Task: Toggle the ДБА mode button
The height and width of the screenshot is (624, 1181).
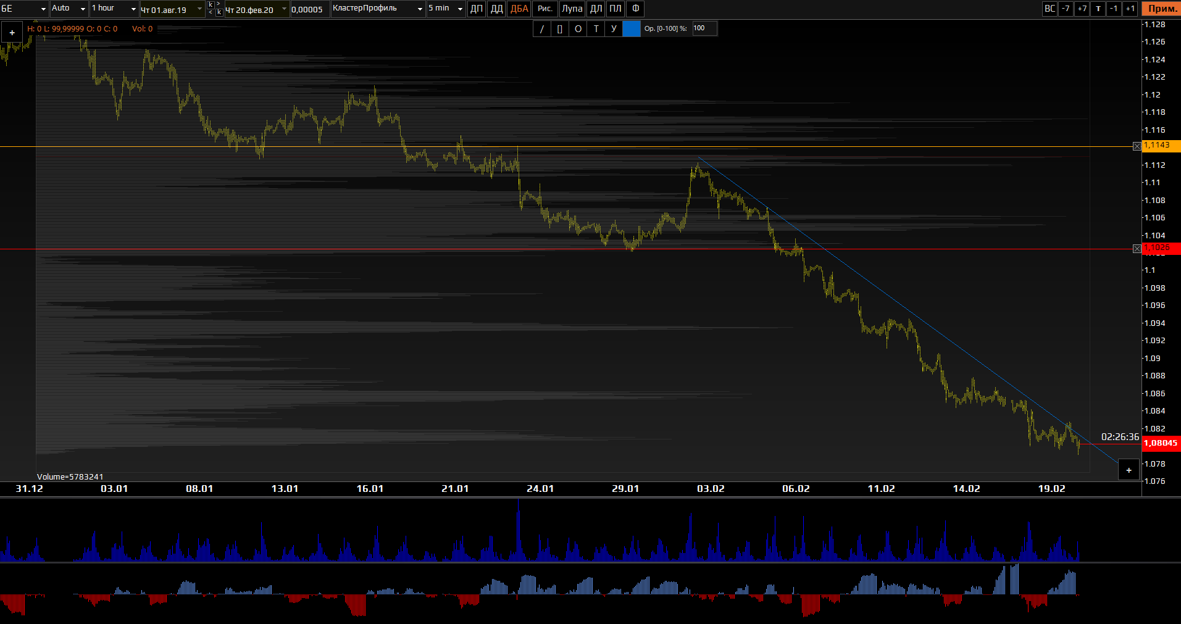Action: (519, 9)
